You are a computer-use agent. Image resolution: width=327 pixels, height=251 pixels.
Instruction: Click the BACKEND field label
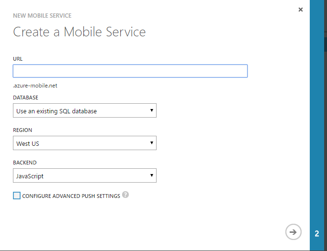point(24,163)
